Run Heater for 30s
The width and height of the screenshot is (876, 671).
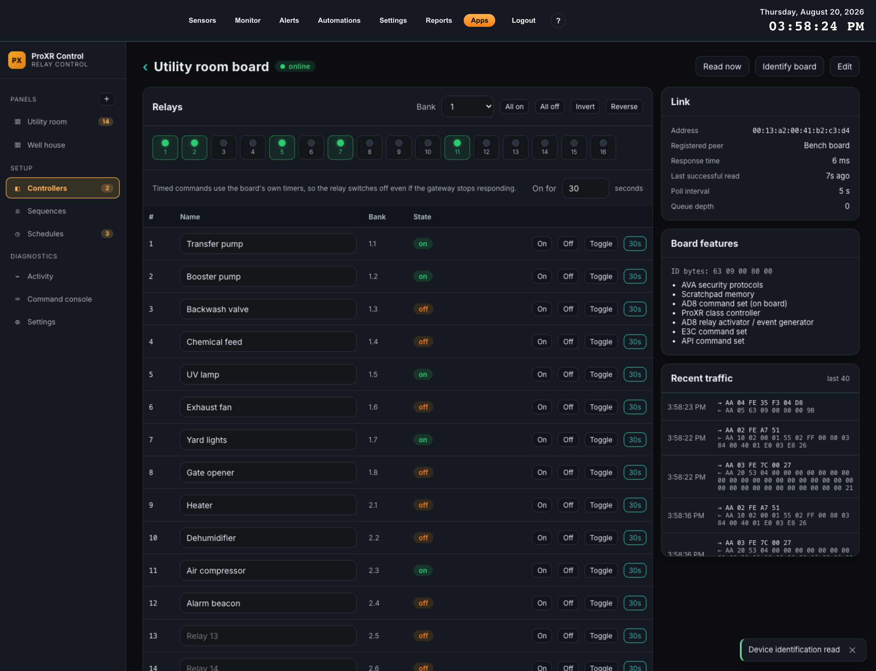[x=635, y=505]
